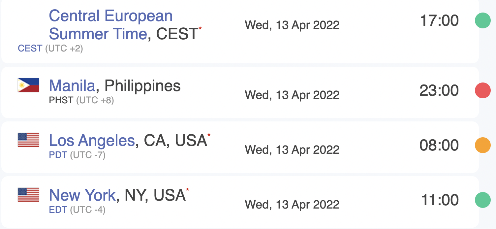The width and height of the screenshot is (496, 229).
Task: Click the orange status dot for Los Angeles
Action: [483, 145]
